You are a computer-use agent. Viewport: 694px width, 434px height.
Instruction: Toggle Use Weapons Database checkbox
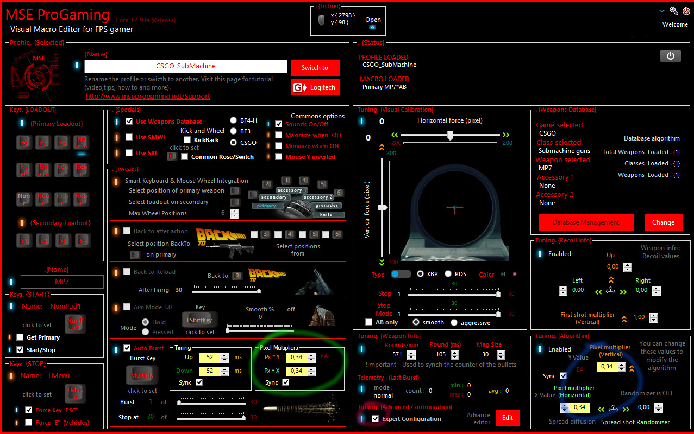pyautogui.click(x=129, y=122)
